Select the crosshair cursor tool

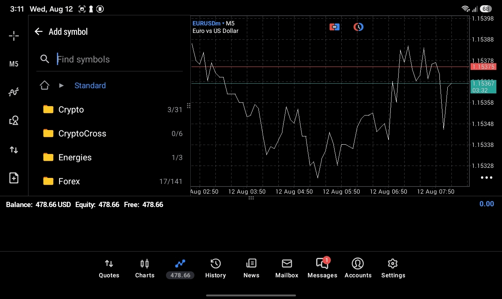14,36
